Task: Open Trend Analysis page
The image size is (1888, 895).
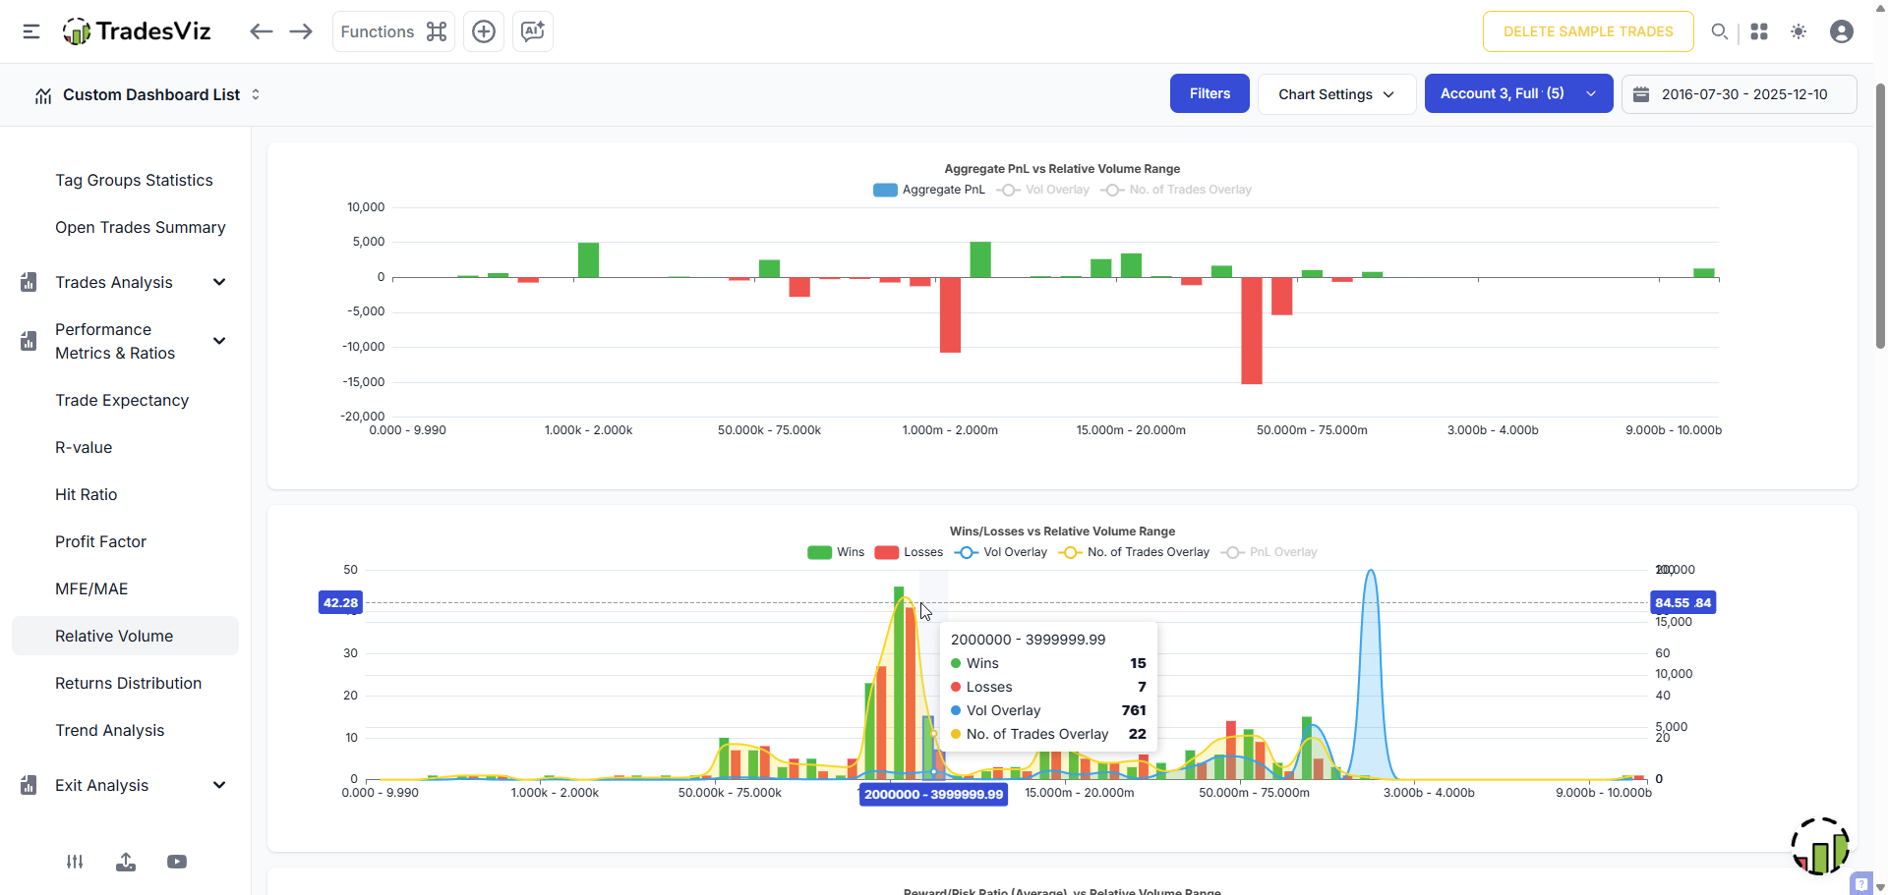Action: click(109, 730)
